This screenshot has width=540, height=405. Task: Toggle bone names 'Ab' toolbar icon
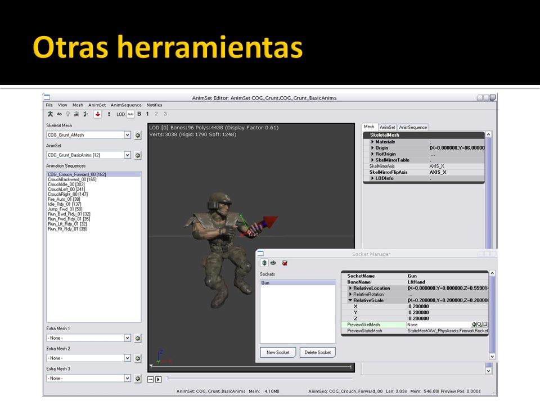[59, 114]
